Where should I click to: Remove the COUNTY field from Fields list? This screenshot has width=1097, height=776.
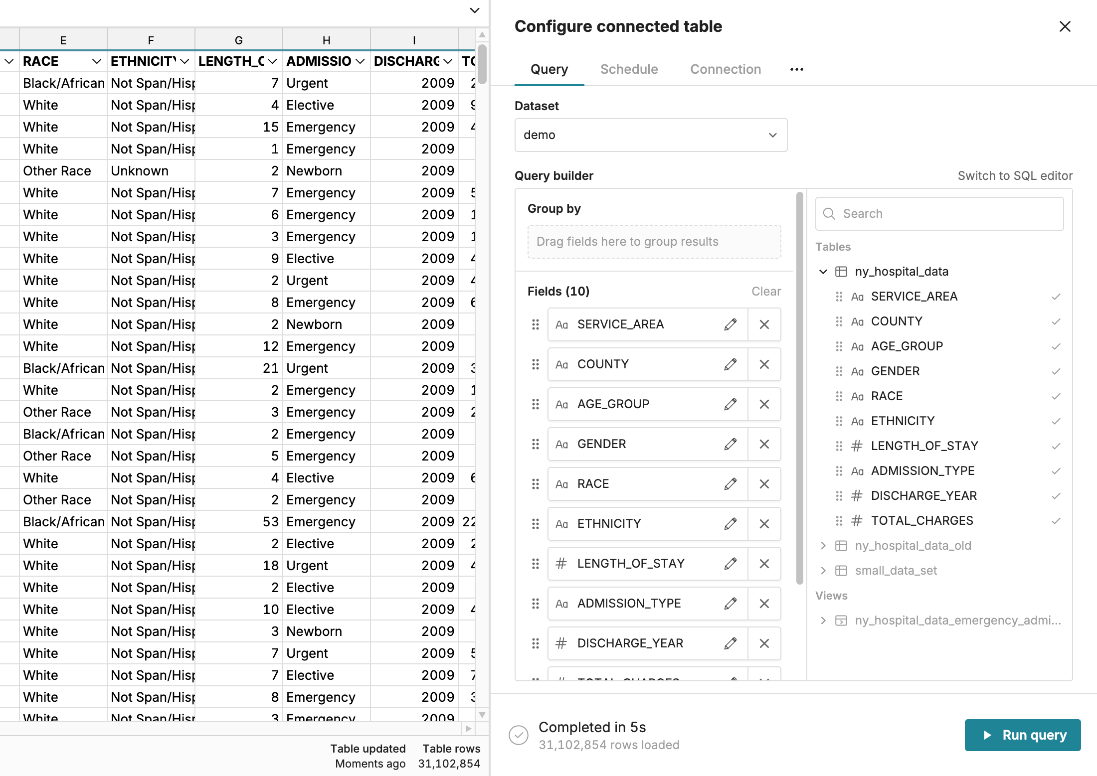pos(764,364)
